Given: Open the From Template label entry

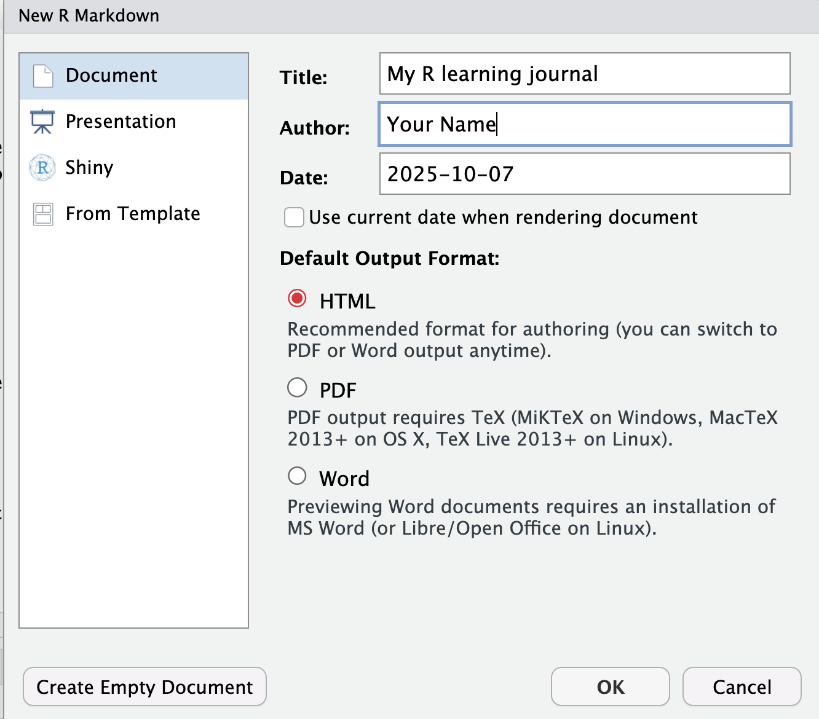Looking at the screenshot, I should (x=133, y=214).
